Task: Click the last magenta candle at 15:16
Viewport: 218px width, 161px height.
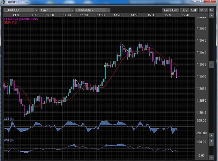Action: [x=176, y=74]
